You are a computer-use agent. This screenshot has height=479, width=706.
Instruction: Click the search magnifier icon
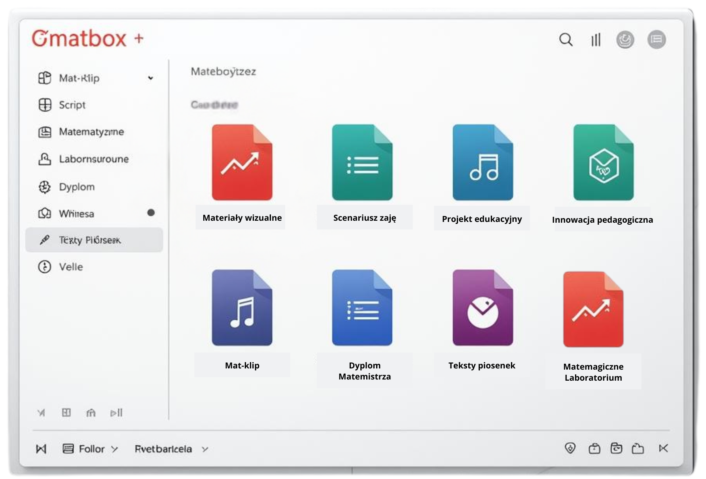[566, 39]
